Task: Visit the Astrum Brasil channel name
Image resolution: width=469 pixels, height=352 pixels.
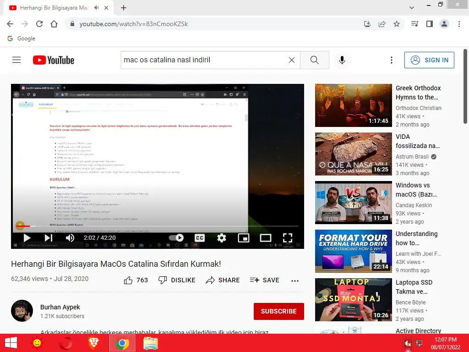Action: tap(412, 157)
